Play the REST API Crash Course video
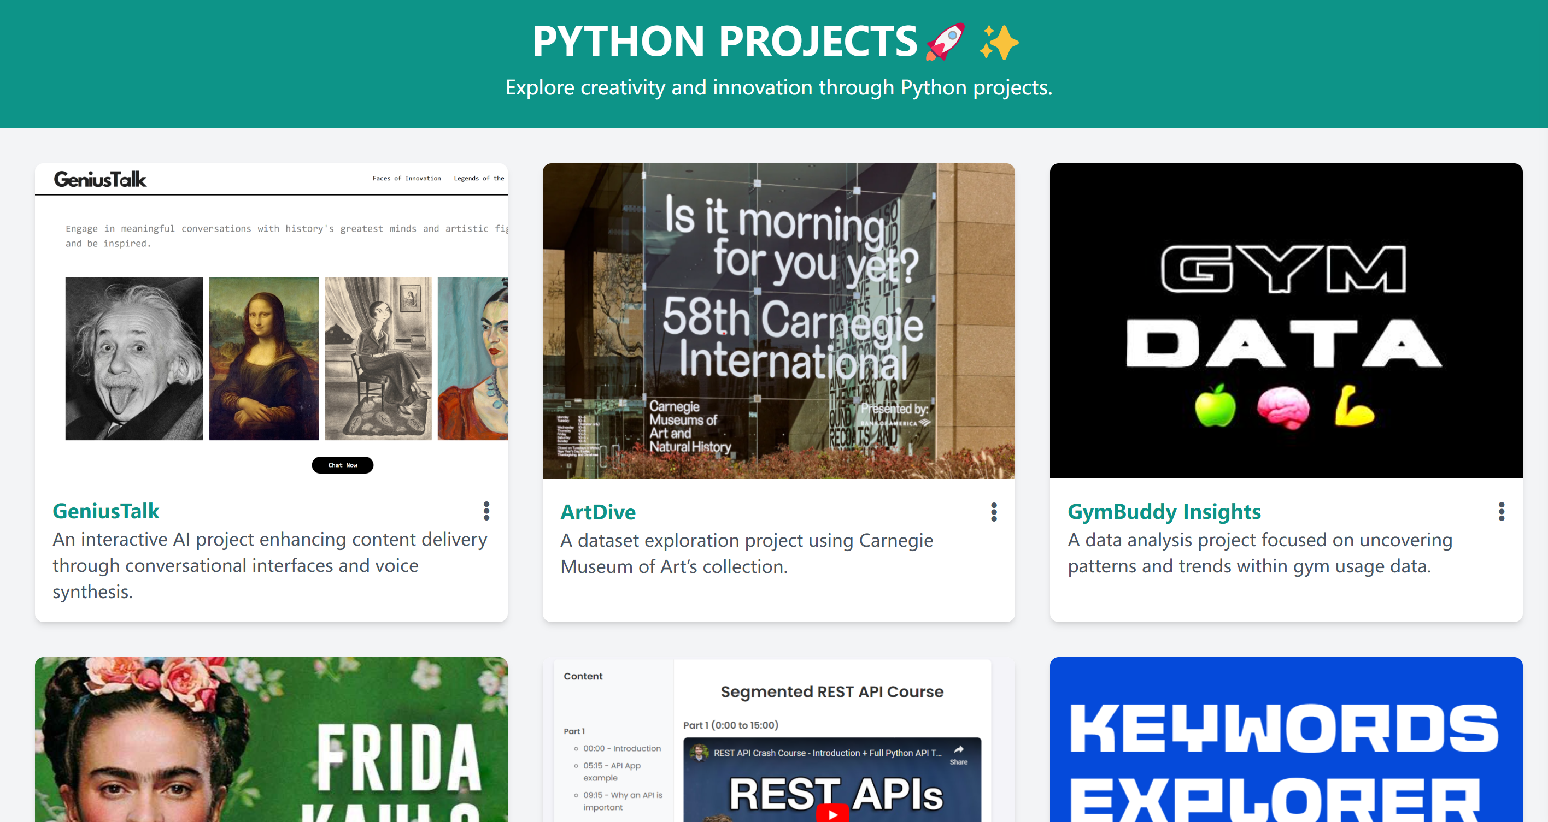The width and height of the screenshot is (1548, 822). pos(832,814)
